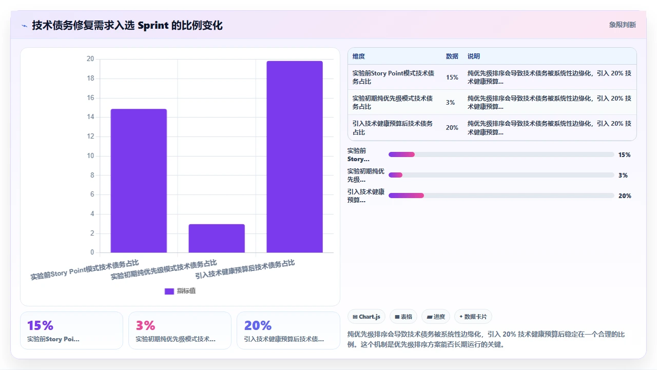
Task: Click the 3% progress bar
Action: click(501, 175)
